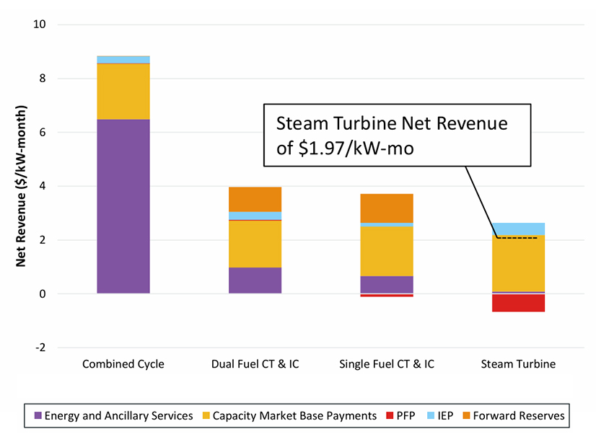
Task: Select the black dashed line on Steam Turbine bar
Action: (518, 238)
